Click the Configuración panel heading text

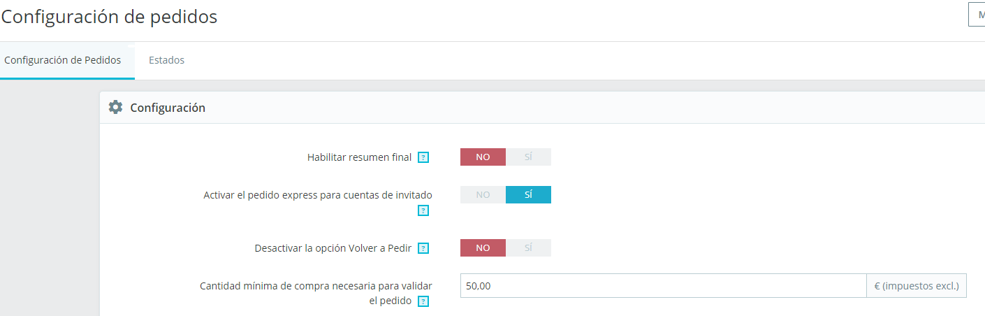pos(168,108)
